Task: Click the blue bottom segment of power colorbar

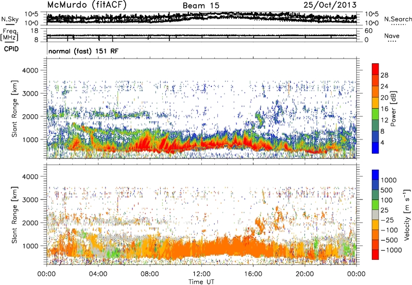Action: click(375, 148)
